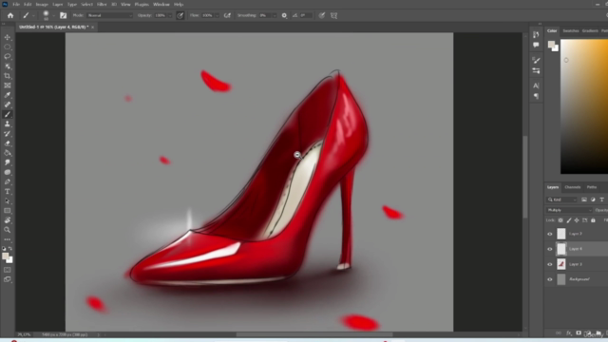608x342 pixels.
Task: Open the Smoothing value dropdown
Action: click(275, 15)
